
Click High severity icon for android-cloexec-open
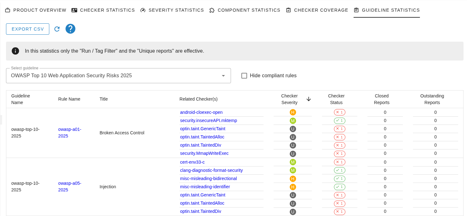tap(293, 112)
